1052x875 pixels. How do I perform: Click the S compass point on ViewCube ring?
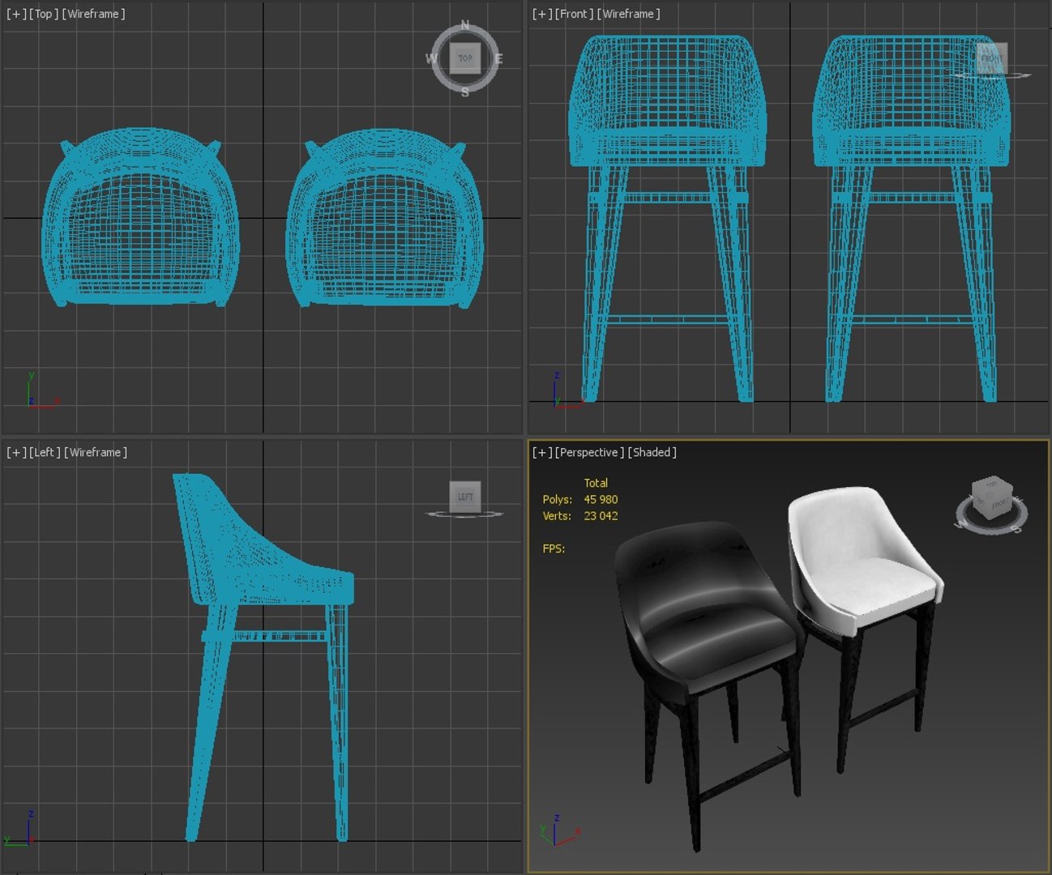tap(465, 92)
